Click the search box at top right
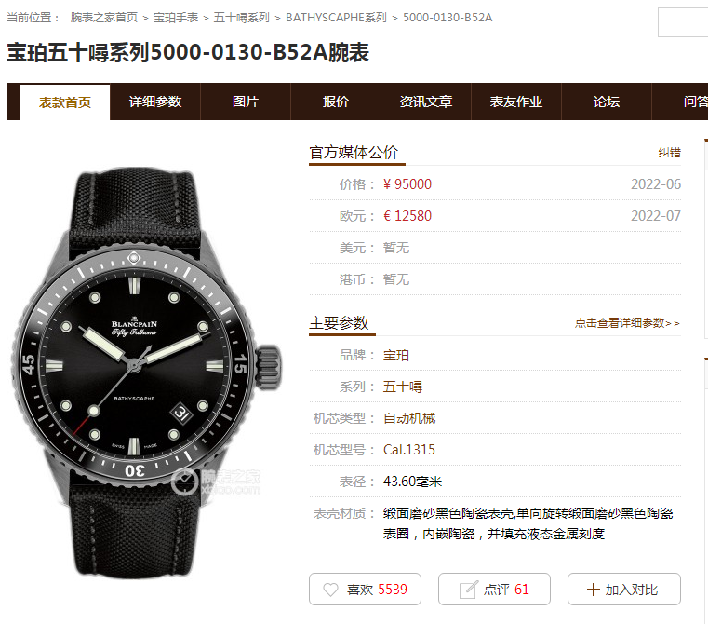This screenshot has height=624, width=708. (683, 22)
